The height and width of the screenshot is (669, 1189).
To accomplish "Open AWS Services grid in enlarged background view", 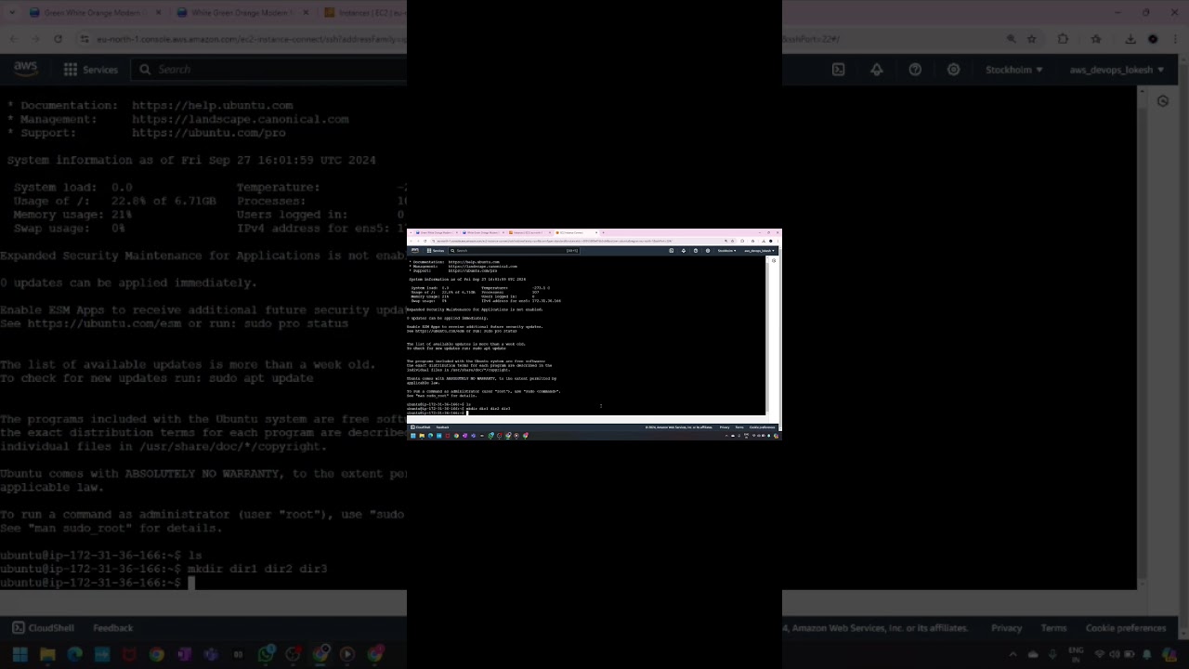I will click(x=90, y=70).
